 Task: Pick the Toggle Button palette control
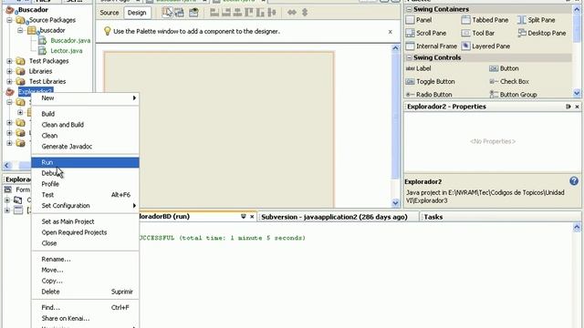(x=430, y=81)
